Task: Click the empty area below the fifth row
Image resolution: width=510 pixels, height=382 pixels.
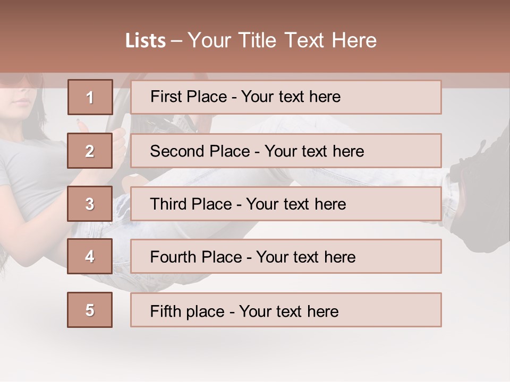Action: [255, 355]
